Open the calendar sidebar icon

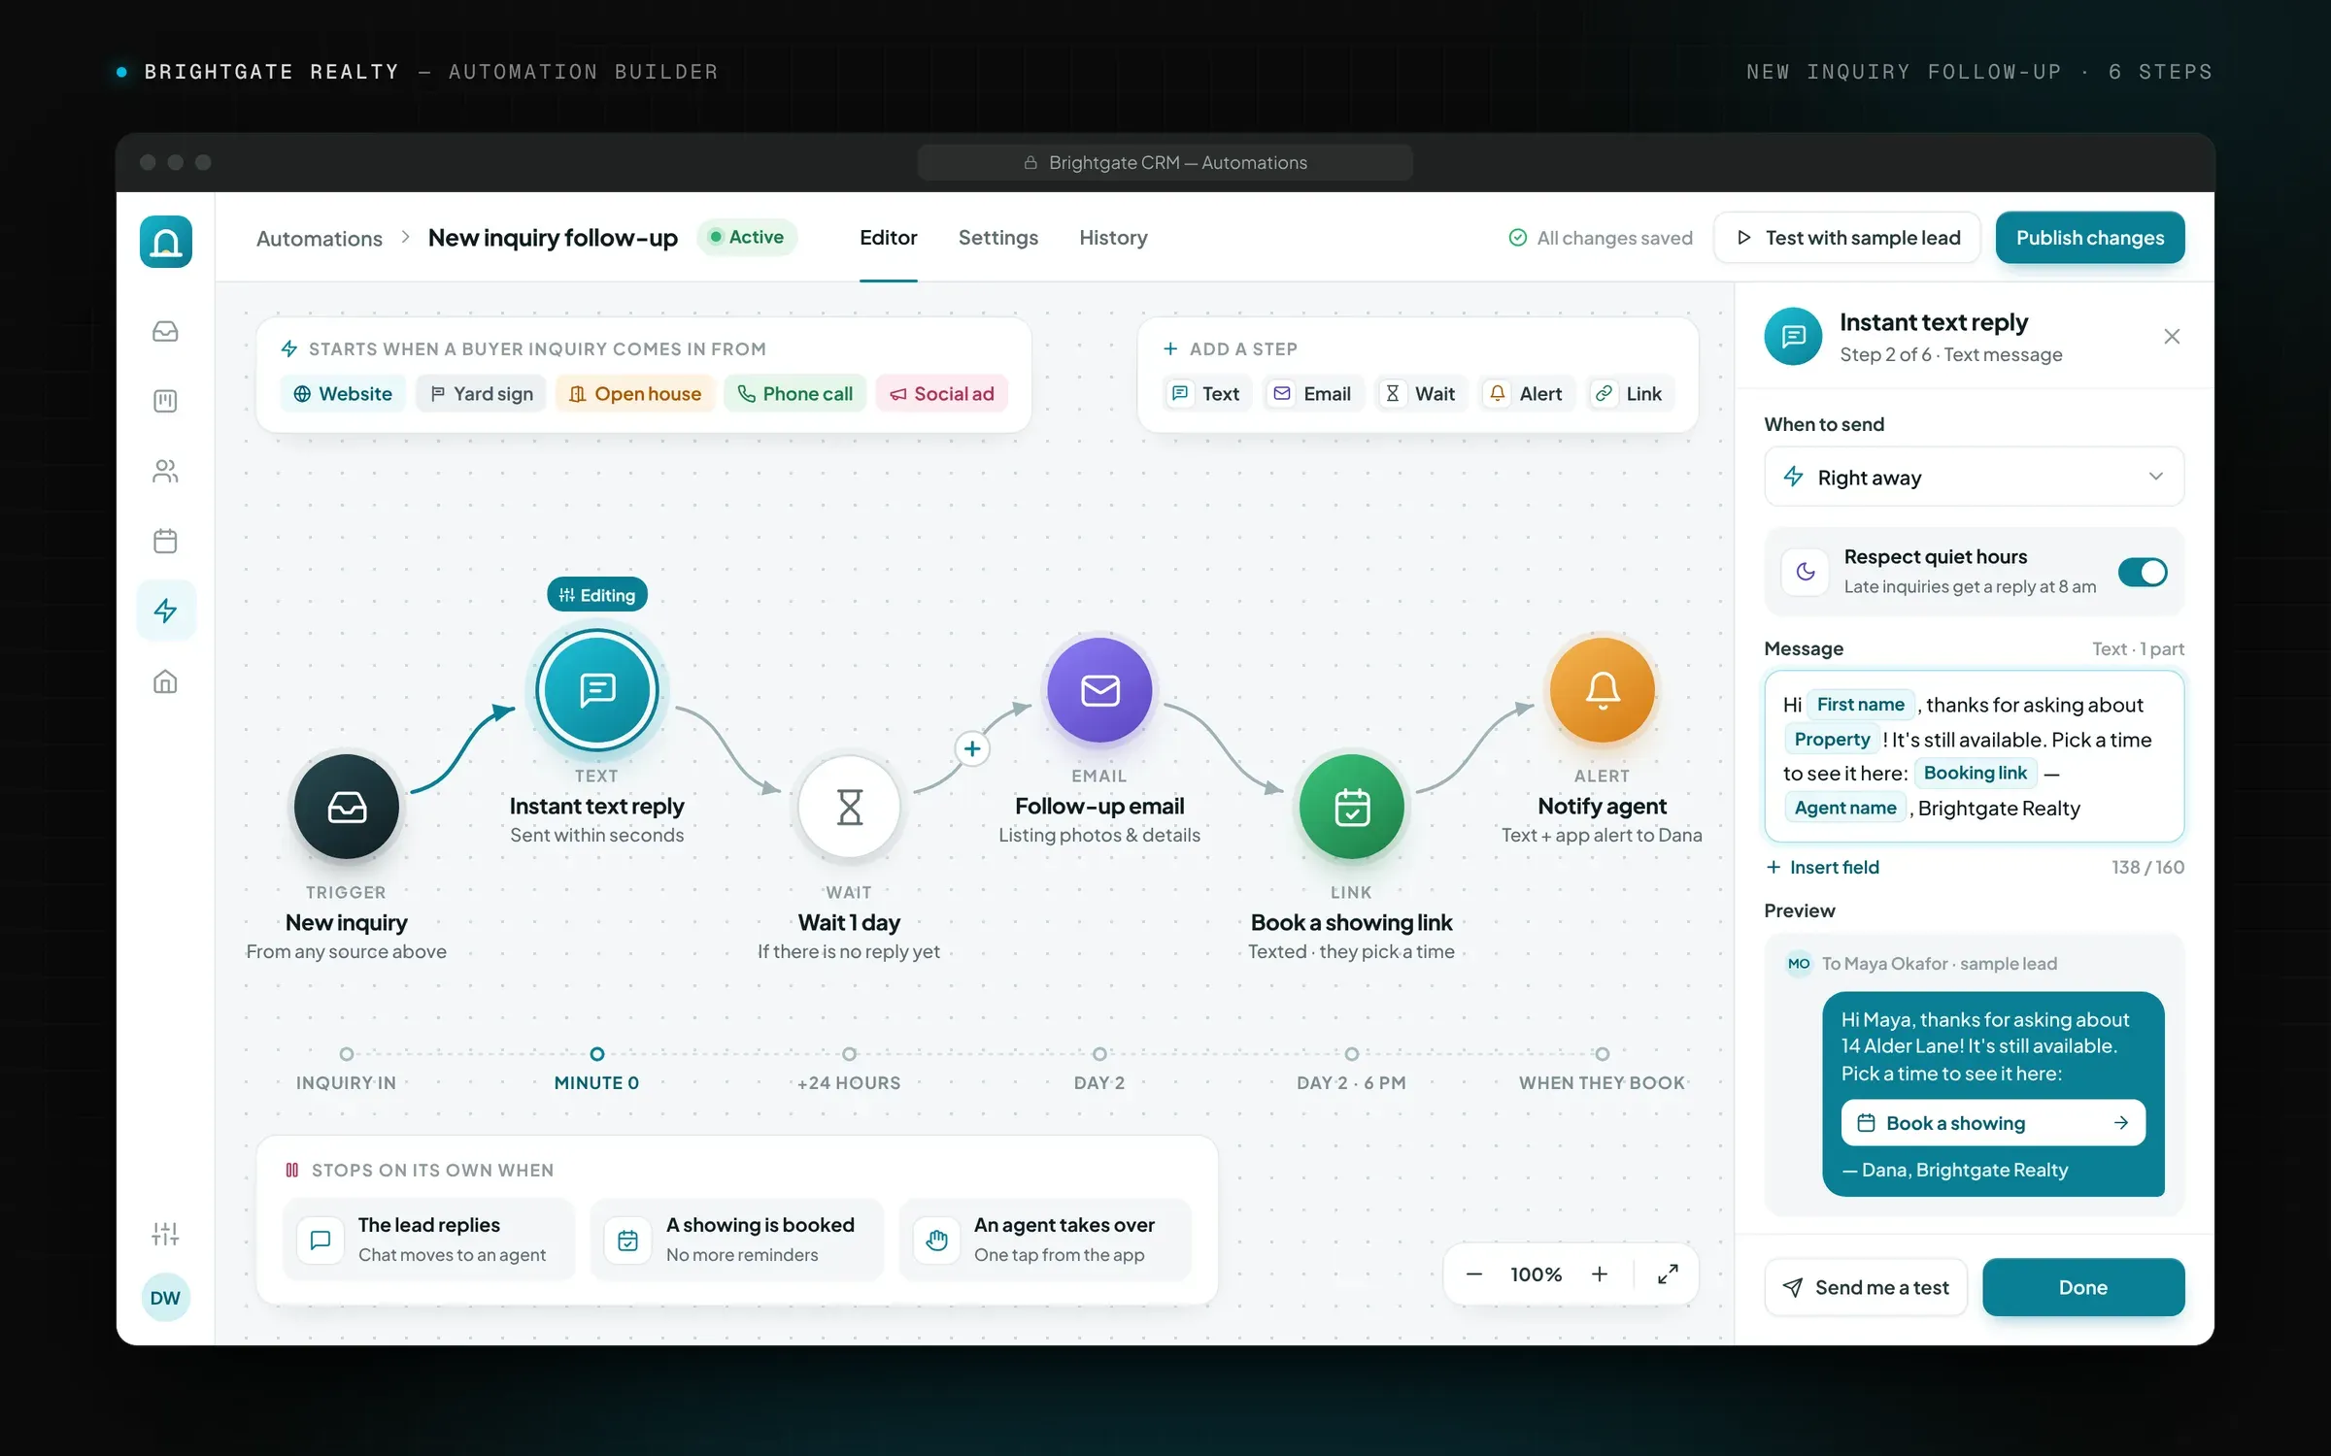(x=165, y=541)
